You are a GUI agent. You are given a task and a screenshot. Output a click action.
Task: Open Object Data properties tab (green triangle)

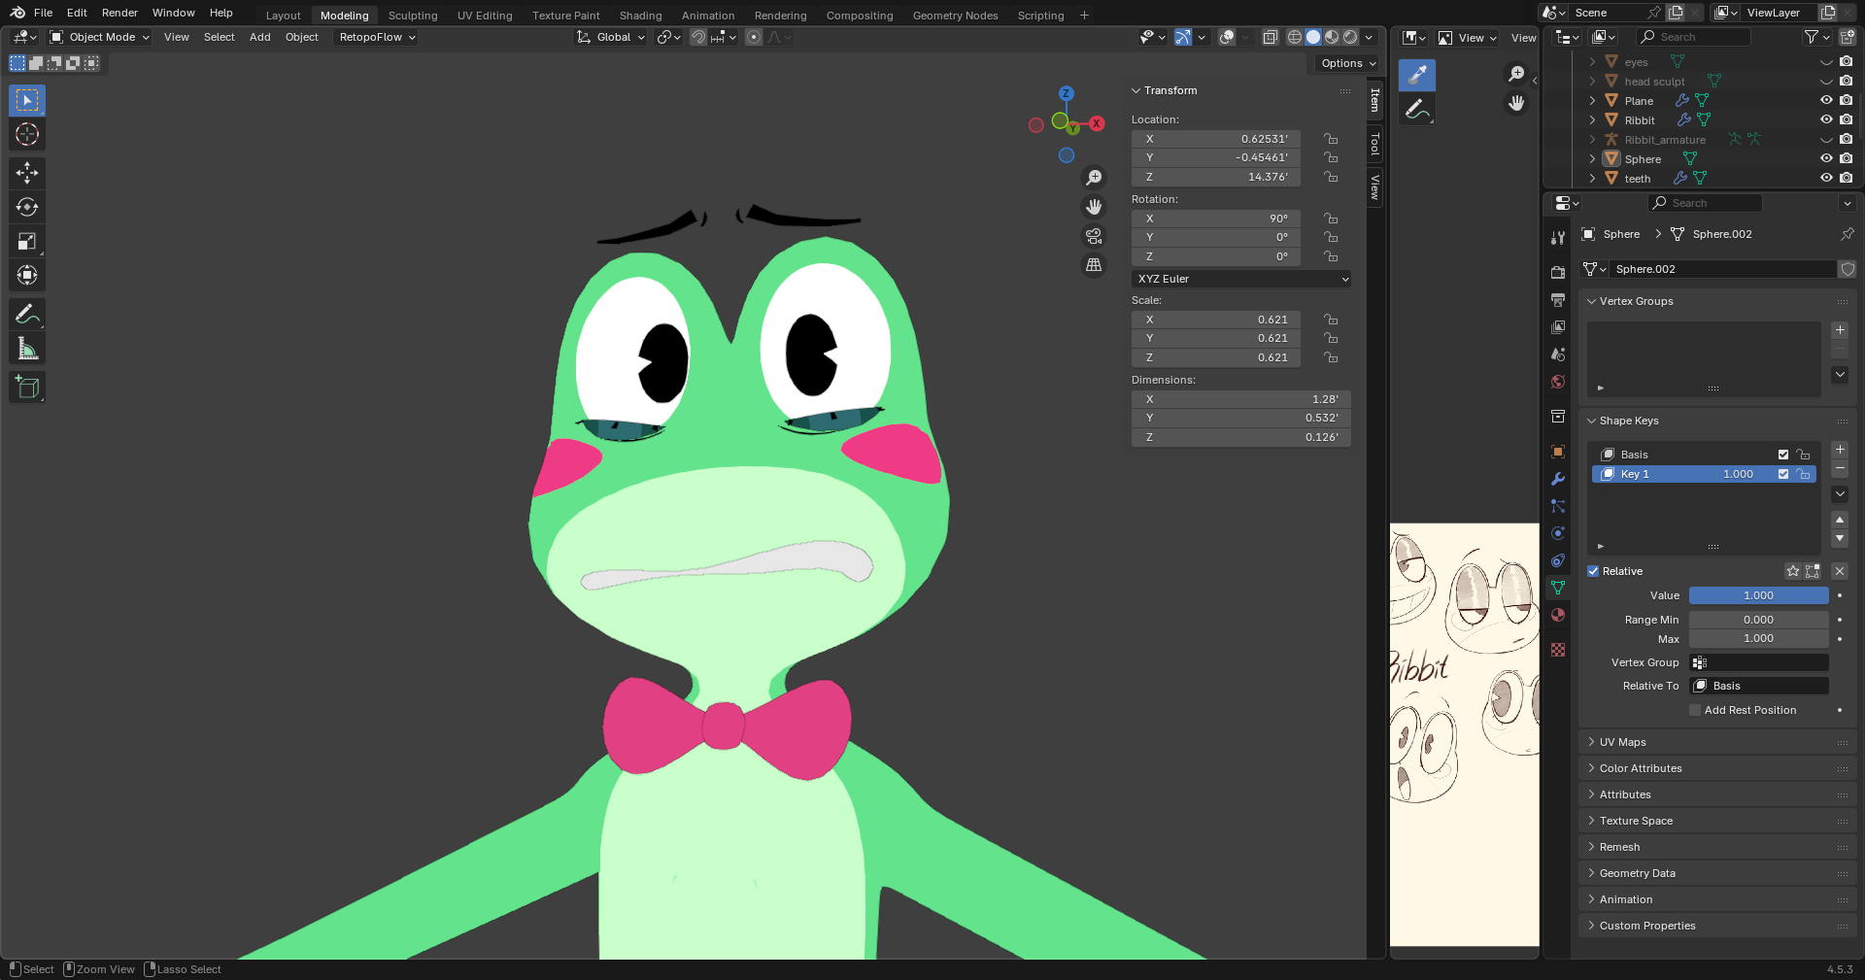tap(1558, 588)
